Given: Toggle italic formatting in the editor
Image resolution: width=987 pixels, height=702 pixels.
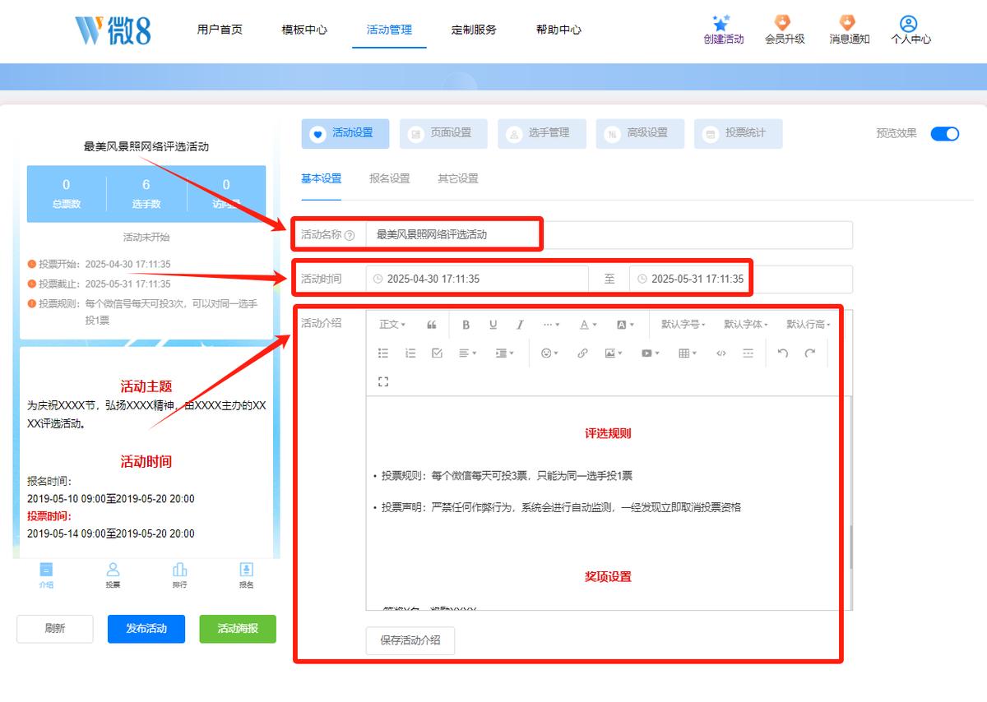Looking at the screenshot, I should click(x=520, y=325).
